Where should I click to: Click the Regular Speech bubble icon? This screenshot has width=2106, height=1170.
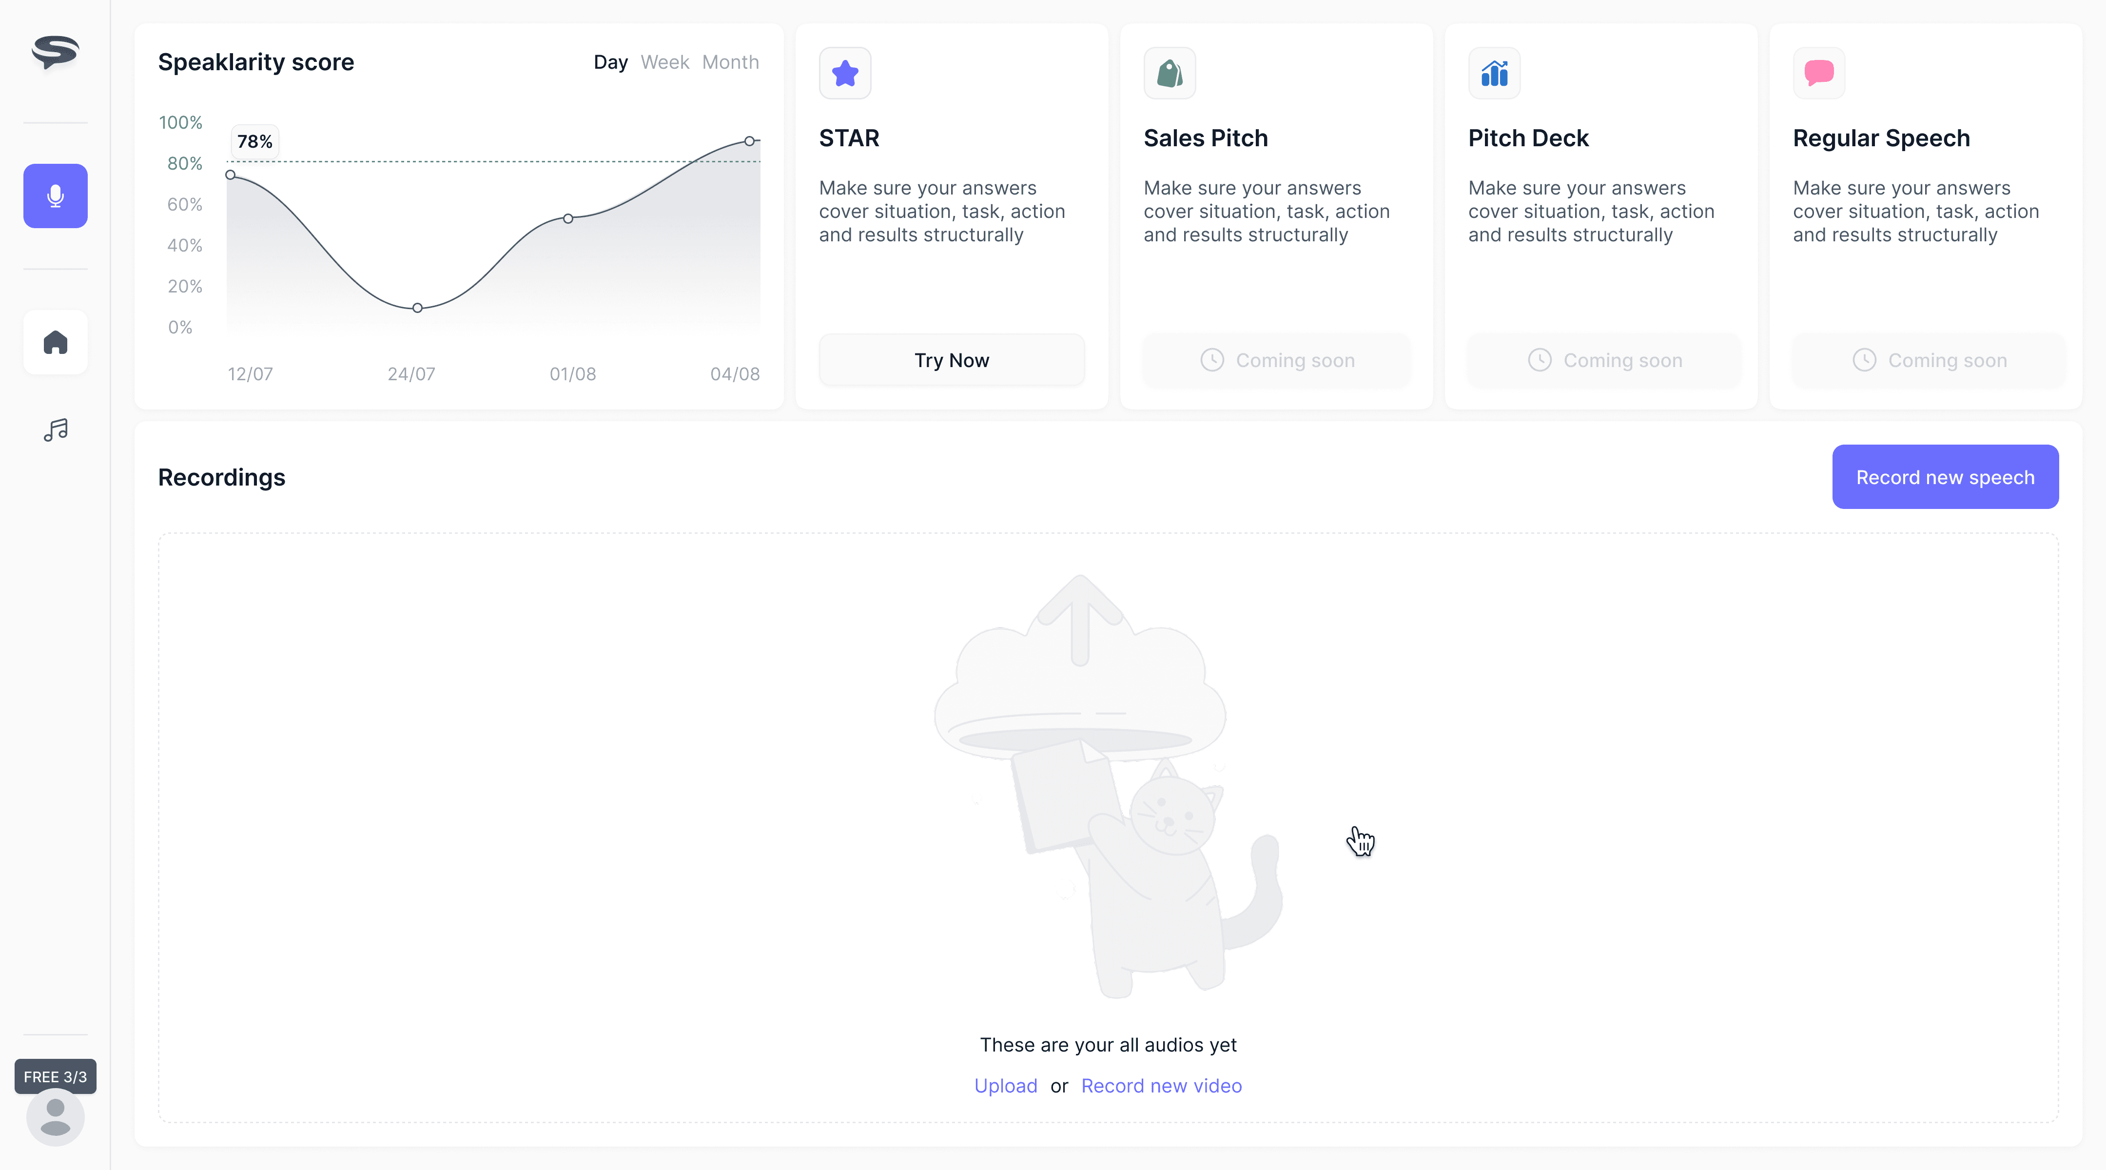tap(1818, 74)
